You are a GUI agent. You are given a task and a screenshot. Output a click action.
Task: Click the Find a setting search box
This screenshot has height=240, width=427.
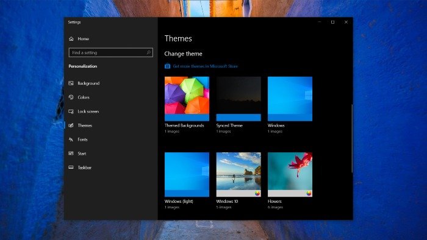[x=111, y=52]
